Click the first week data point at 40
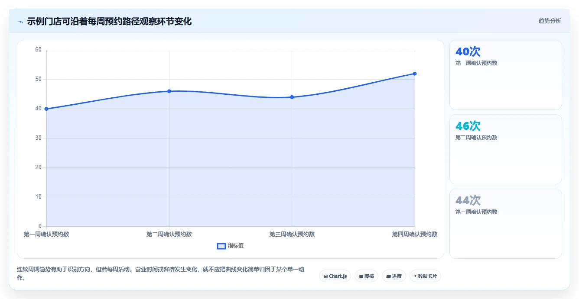579x299 pixels. (46, 109)
